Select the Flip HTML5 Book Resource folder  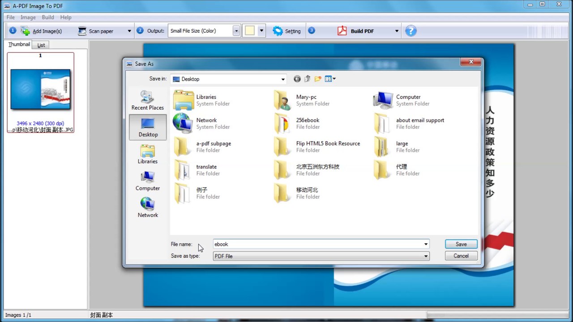click(x=317, y=147)
